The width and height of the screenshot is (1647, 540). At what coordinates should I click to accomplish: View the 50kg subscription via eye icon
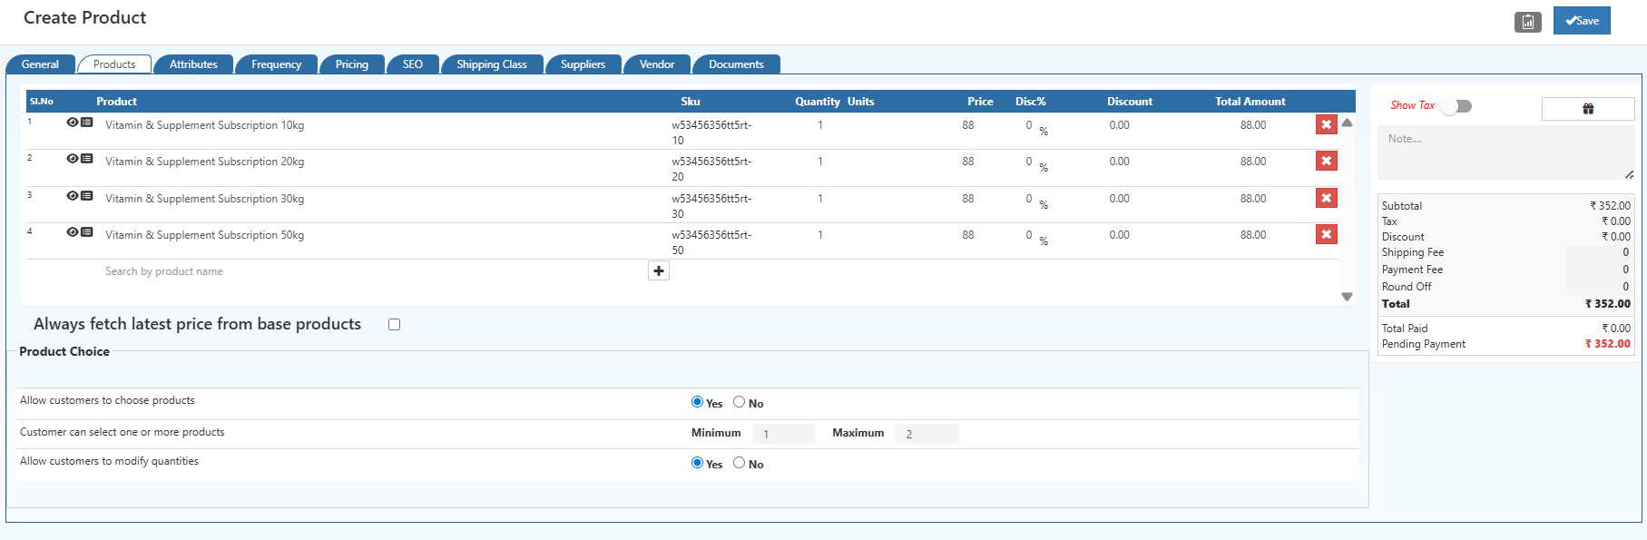[73, 232]
